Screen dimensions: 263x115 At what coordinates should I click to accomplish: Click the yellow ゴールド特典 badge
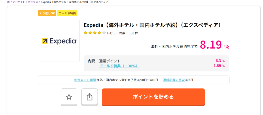67,13
